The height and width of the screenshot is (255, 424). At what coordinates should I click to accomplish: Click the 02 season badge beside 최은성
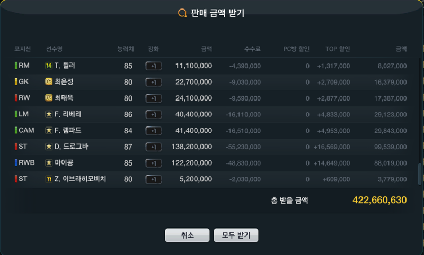(x=49, y=82)
